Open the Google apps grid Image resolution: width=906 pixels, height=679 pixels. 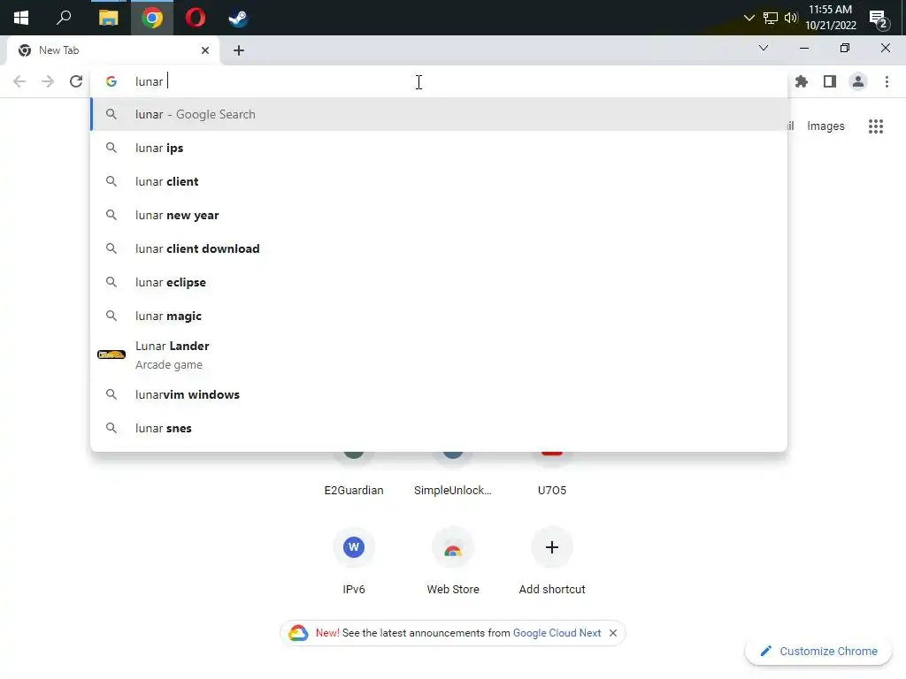(875, 126)
